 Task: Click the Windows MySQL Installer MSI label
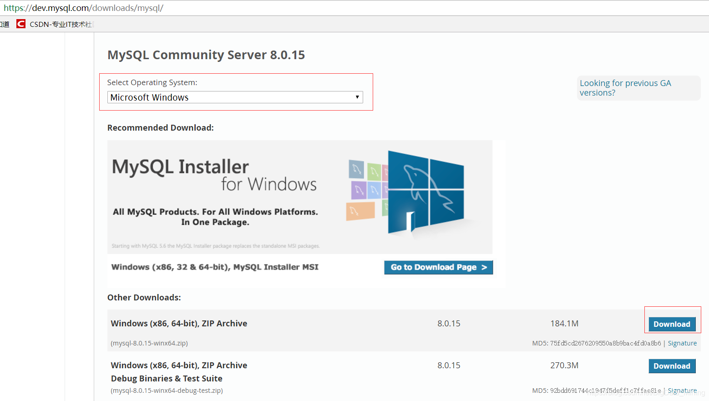(215, 267)
